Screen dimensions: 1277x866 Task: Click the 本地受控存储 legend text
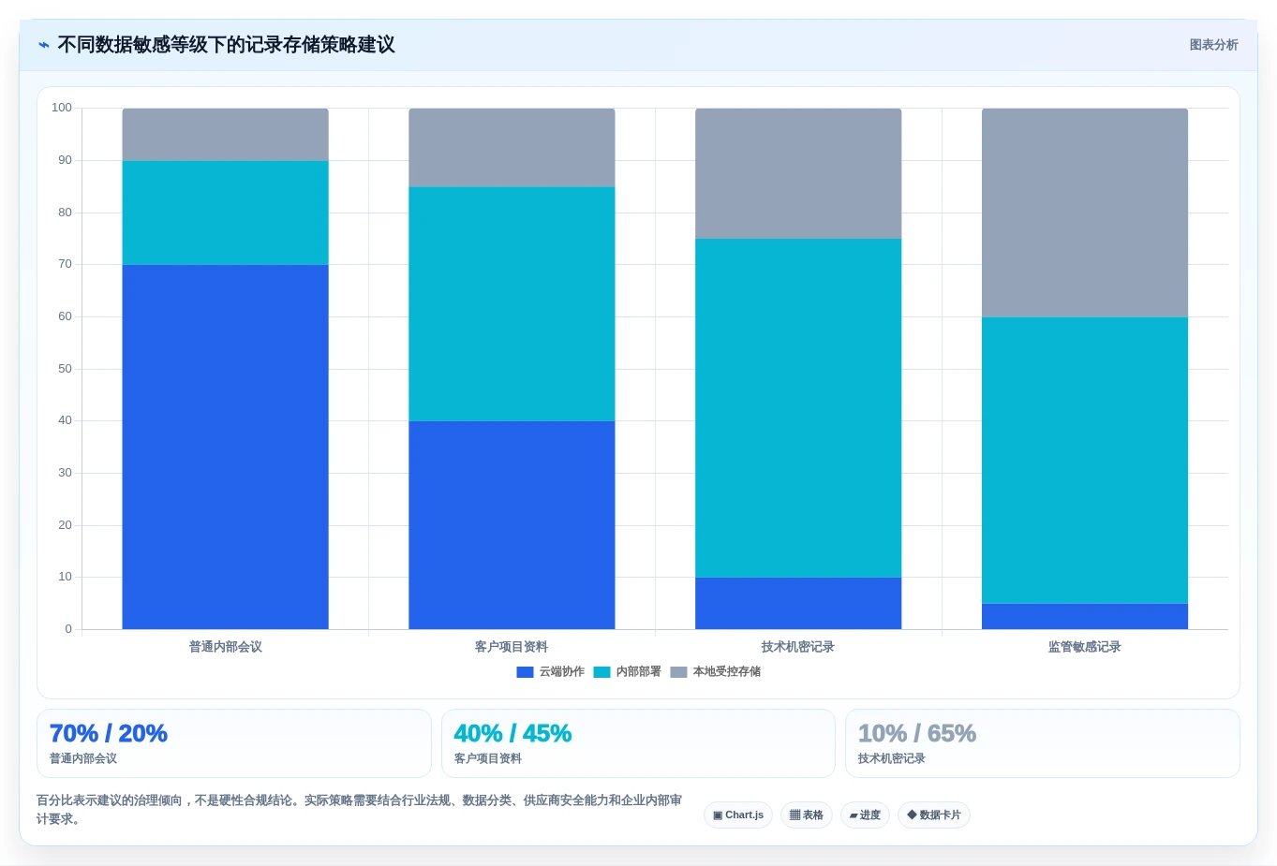[x=726, y=672]
